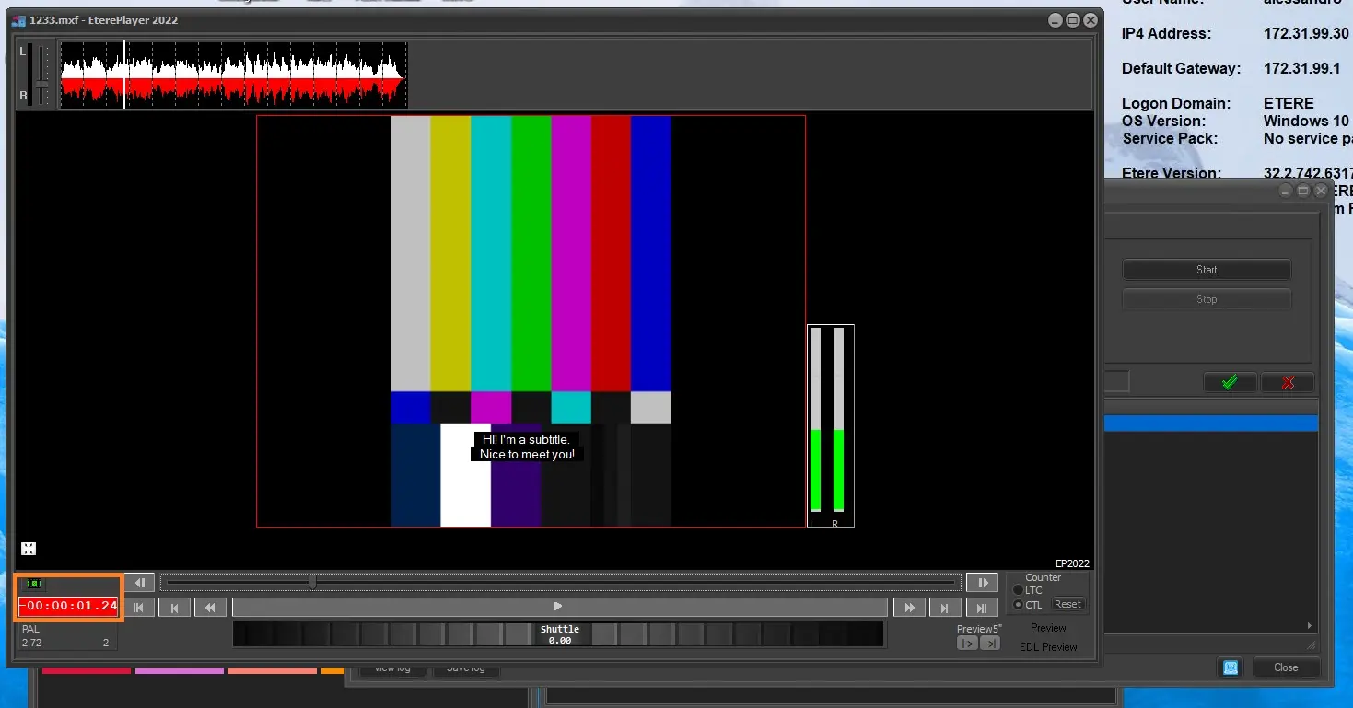Click the fullscreen icon in video corner
Screen dimensions: 1353x708
coord(29,549)
